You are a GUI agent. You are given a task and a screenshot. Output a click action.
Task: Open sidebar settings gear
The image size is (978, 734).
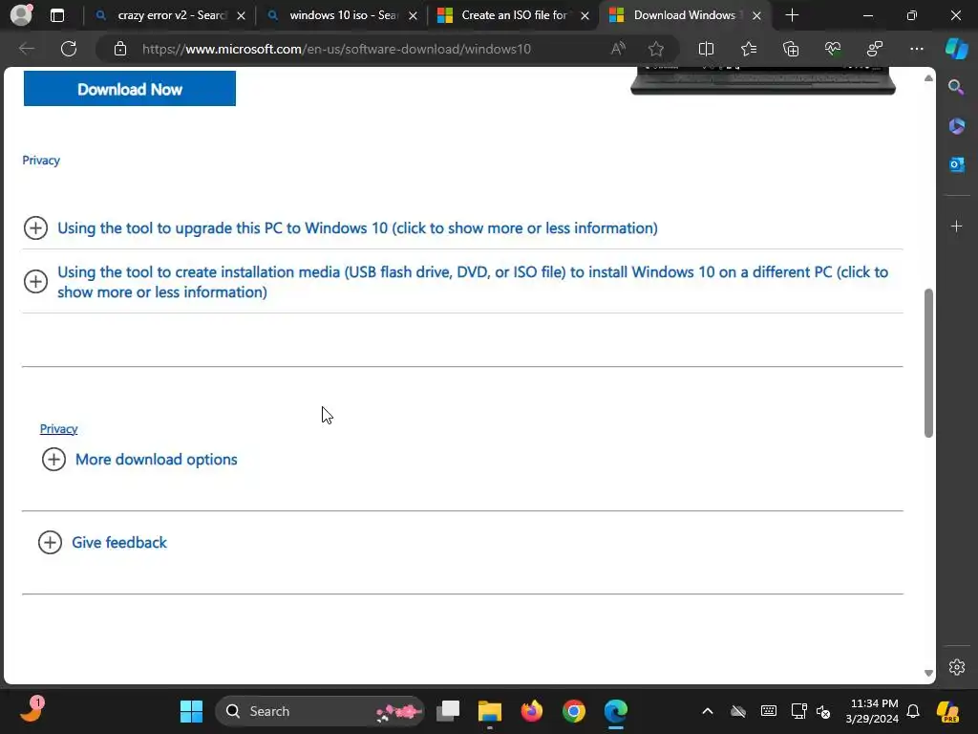coord(956,667)
